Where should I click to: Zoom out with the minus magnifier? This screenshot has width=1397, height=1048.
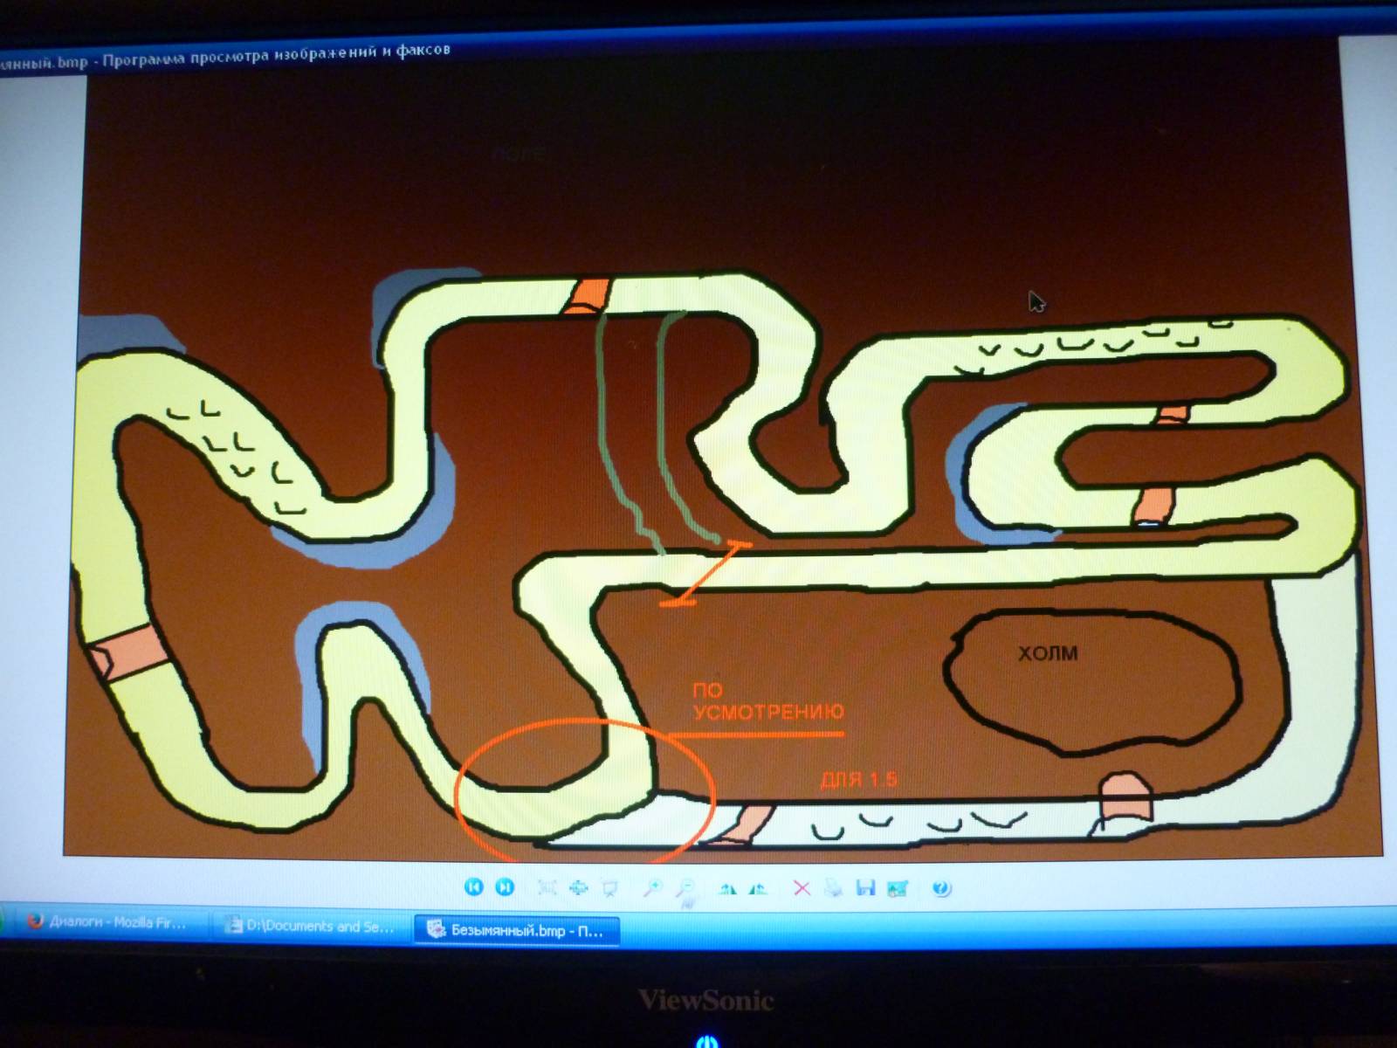pos(685,888)
